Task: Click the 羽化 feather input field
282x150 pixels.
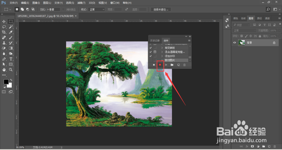Action: tap(53, 10)
